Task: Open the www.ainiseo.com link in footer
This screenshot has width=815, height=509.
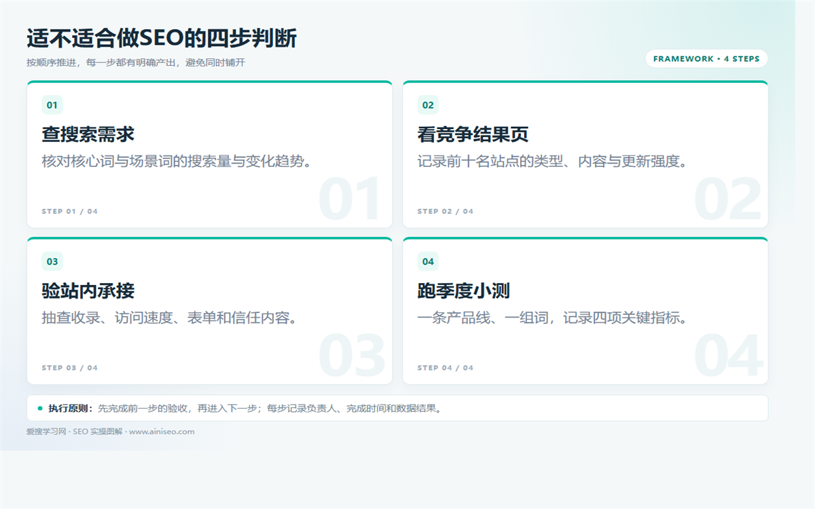Action: click(x=162, y=432)
